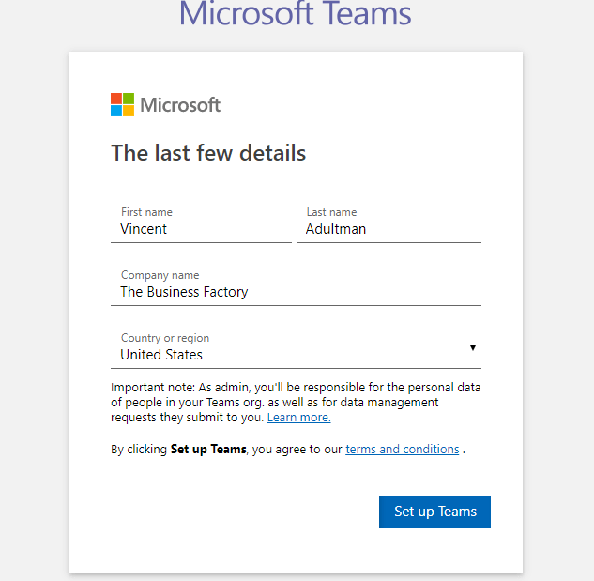Click the Company name input field
Image resolution: width=594 pixels, height=581 pixels.
(x=296, y=287)
